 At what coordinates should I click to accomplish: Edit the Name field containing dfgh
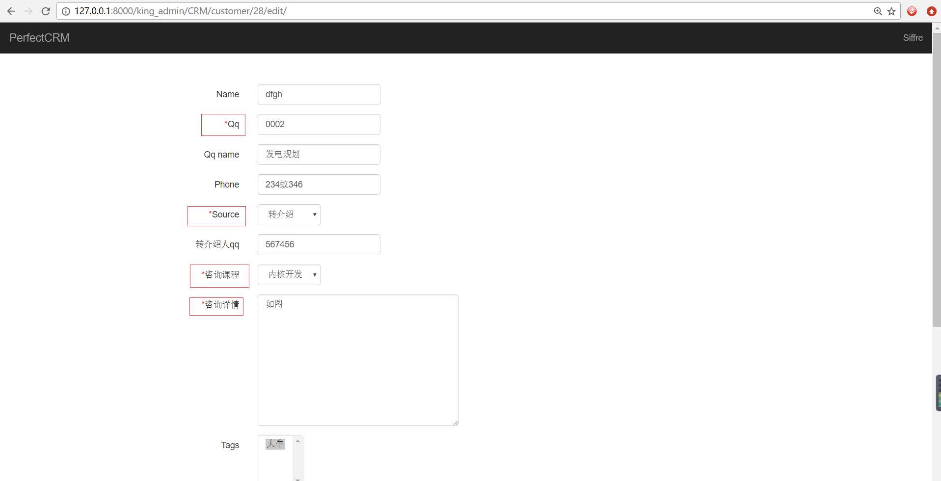tap(319, 94)
